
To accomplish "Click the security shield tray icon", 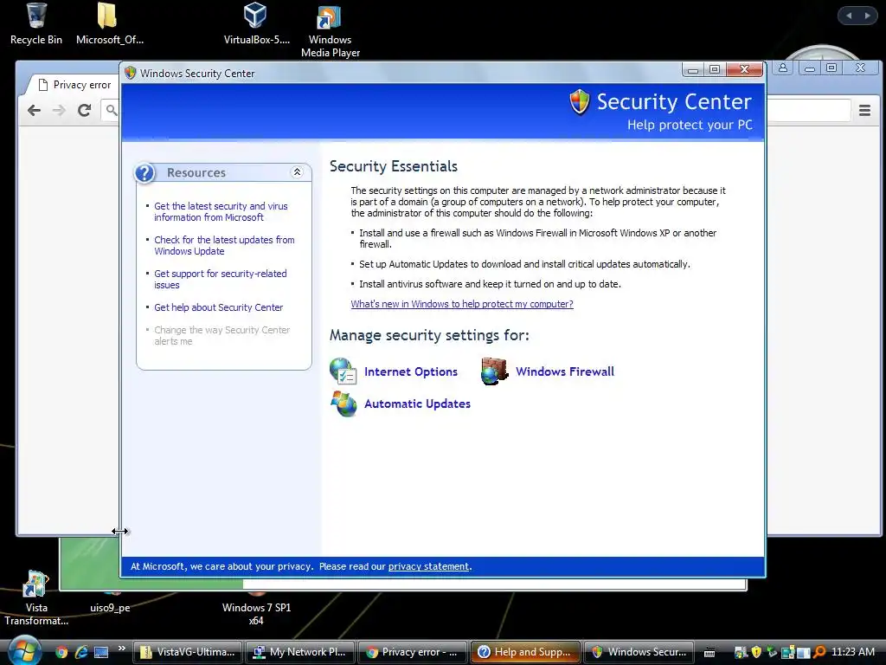I will click(756, 652).
